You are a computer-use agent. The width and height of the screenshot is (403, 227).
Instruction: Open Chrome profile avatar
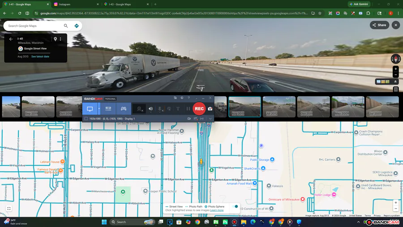click(x=390, y=13)
